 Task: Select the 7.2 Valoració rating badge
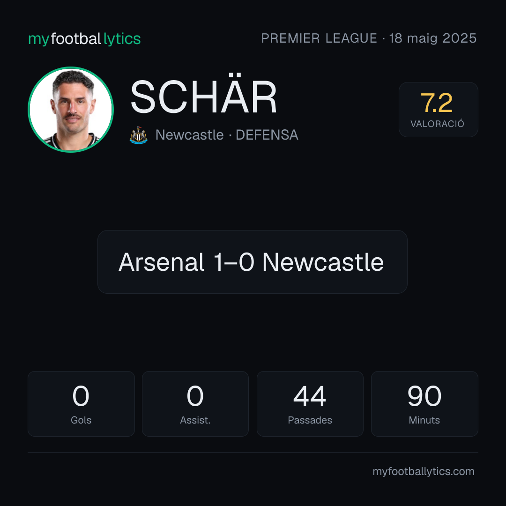point(438,109)
